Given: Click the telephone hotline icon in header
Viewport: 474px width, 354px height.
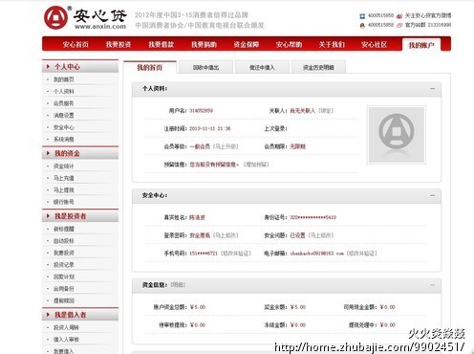Looking at the screenshot, I should (x=362, y=15).
